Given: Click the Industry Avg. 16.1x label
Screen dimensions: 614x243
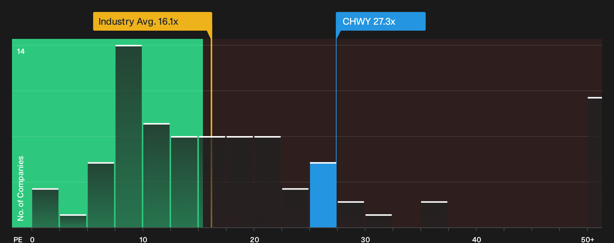Looking at the screenshot, I should 152,21.
